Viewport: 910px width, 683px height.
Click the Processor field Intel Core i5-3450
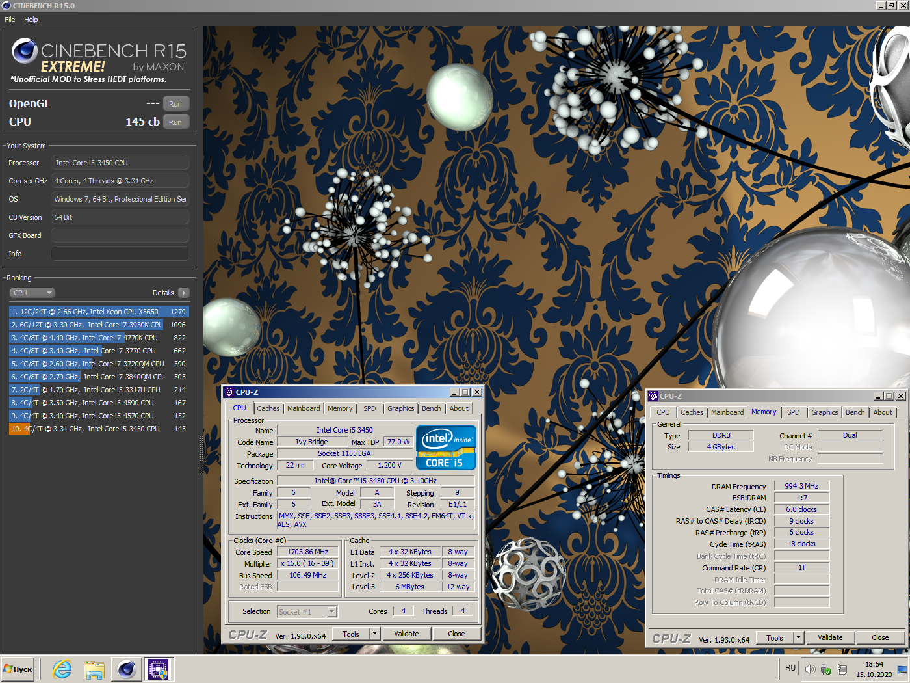120,163
